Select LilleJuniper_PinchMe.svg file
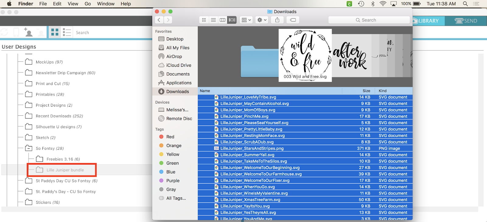The image size is (487, 222). (305, 116)
